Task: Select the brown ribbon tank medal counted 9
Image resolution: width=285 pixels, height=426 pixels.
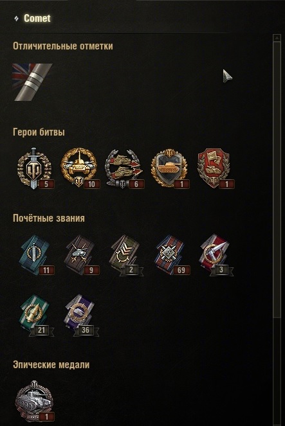Action: pyautogui.click(x=81, y=255)
